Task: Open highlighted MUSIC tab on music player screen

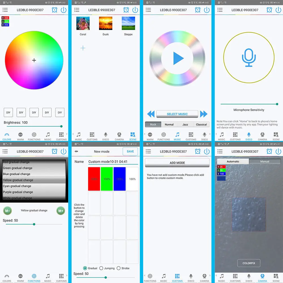Action: [x=177, y=137]
